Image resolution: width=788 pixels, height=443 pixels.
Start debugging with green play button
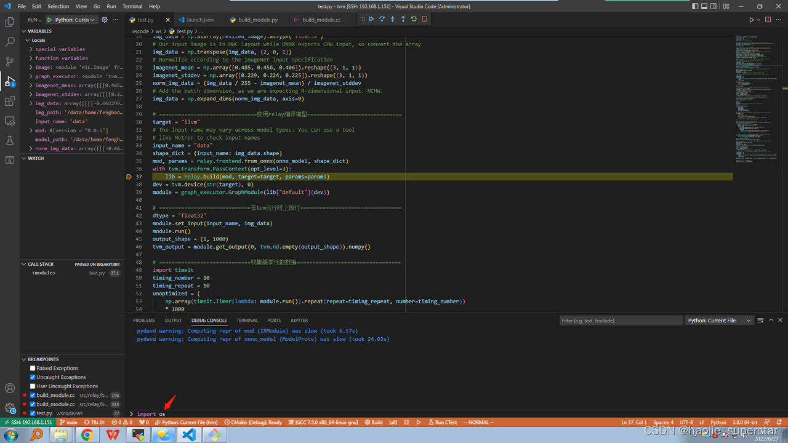[x=50, y=20]
